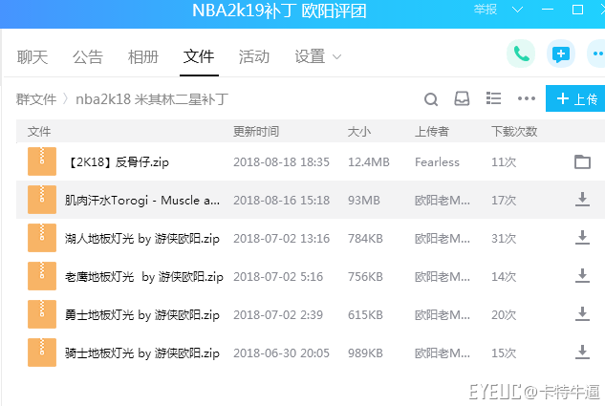Select 老鹰地板灯光 by 游侠欧阳.zip
605x406 pixels.
[144, 276]
